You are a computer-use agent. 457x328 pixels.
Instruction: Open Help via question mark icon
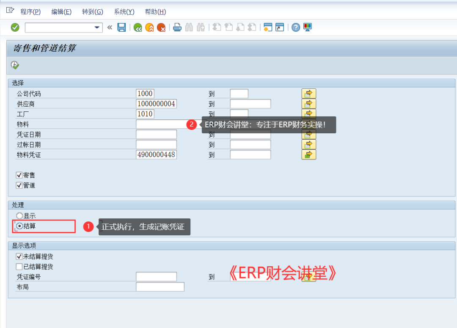[296, 28]
